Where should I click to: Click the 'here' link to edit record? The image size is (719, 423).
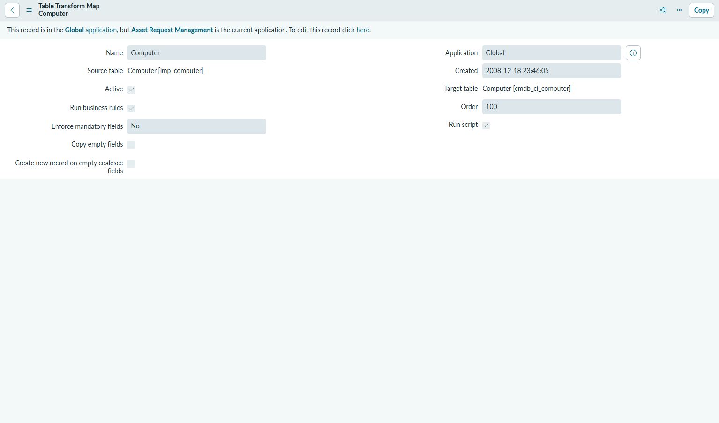[363, 30]
